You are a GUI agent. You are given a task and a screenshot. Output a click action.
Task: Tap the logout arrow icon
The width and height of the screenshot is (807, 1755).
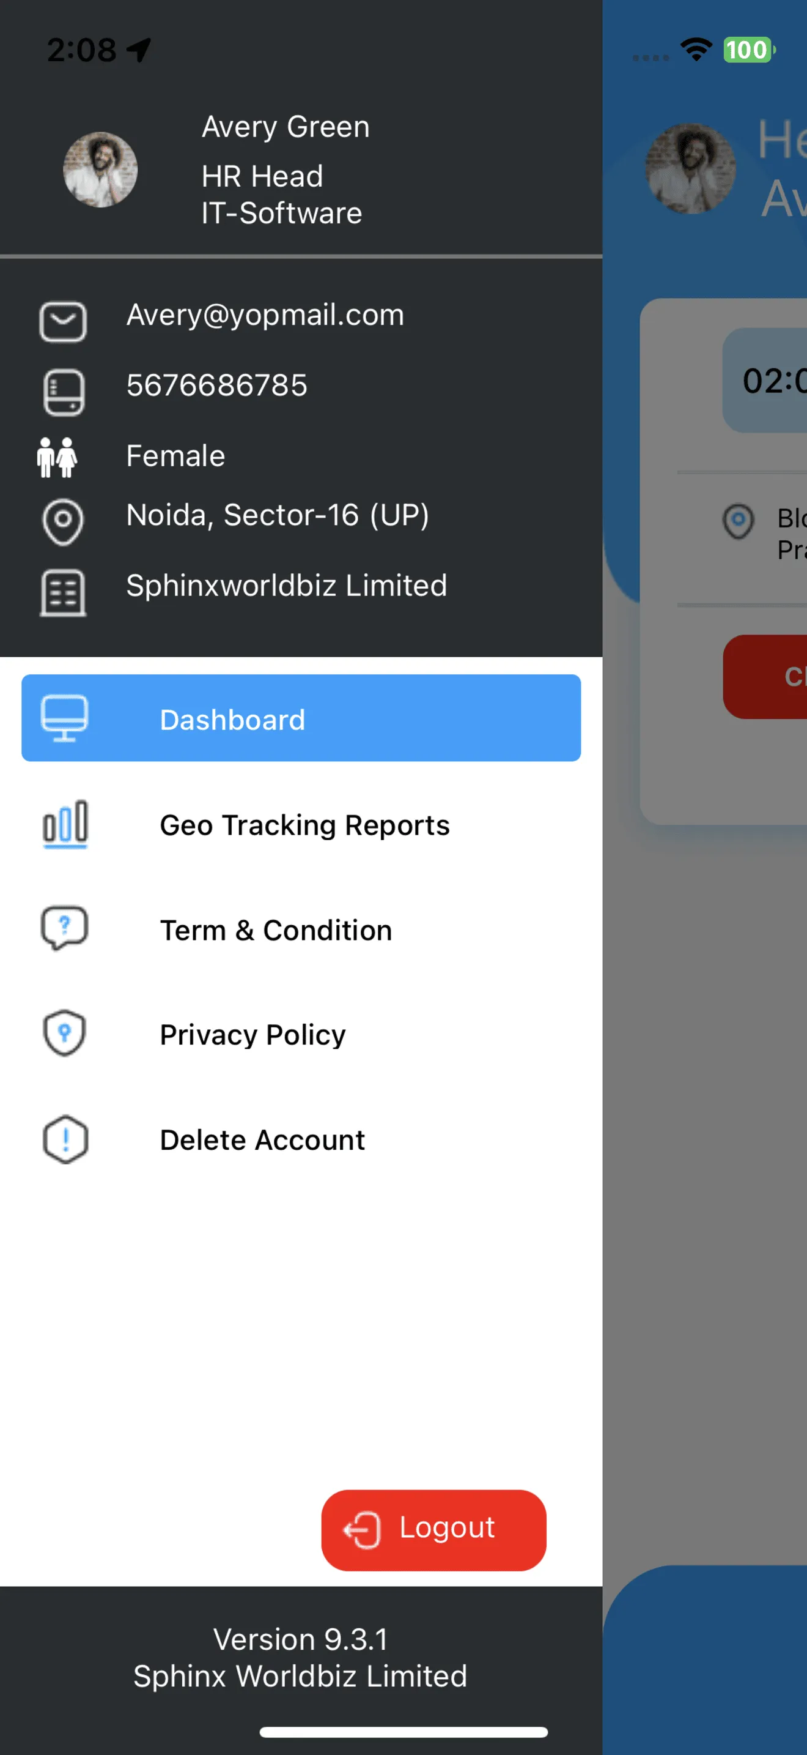pyautogui.click(x=362, y=1530)
